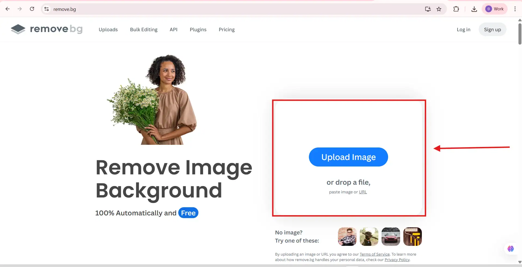Try the red car sample image
522x267 pixels.
tap(391, 237)
